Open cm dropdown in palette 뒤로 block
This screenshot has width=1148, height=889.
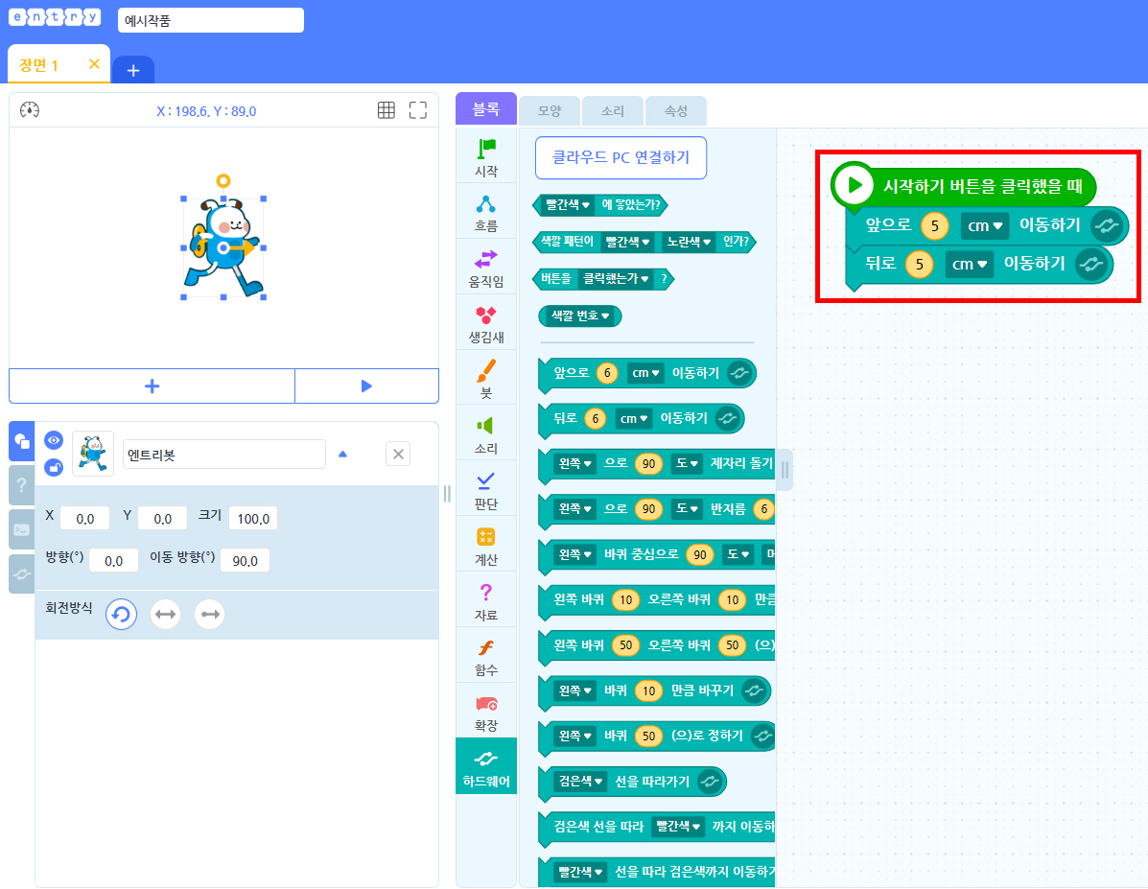pos(634,419)
